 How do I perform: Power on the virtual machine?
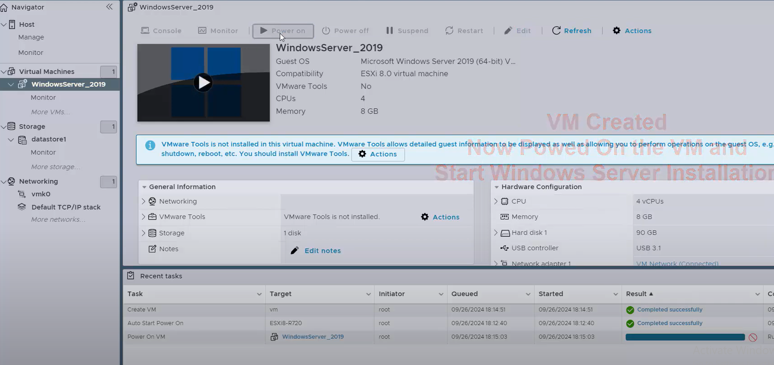pos(283,31)
